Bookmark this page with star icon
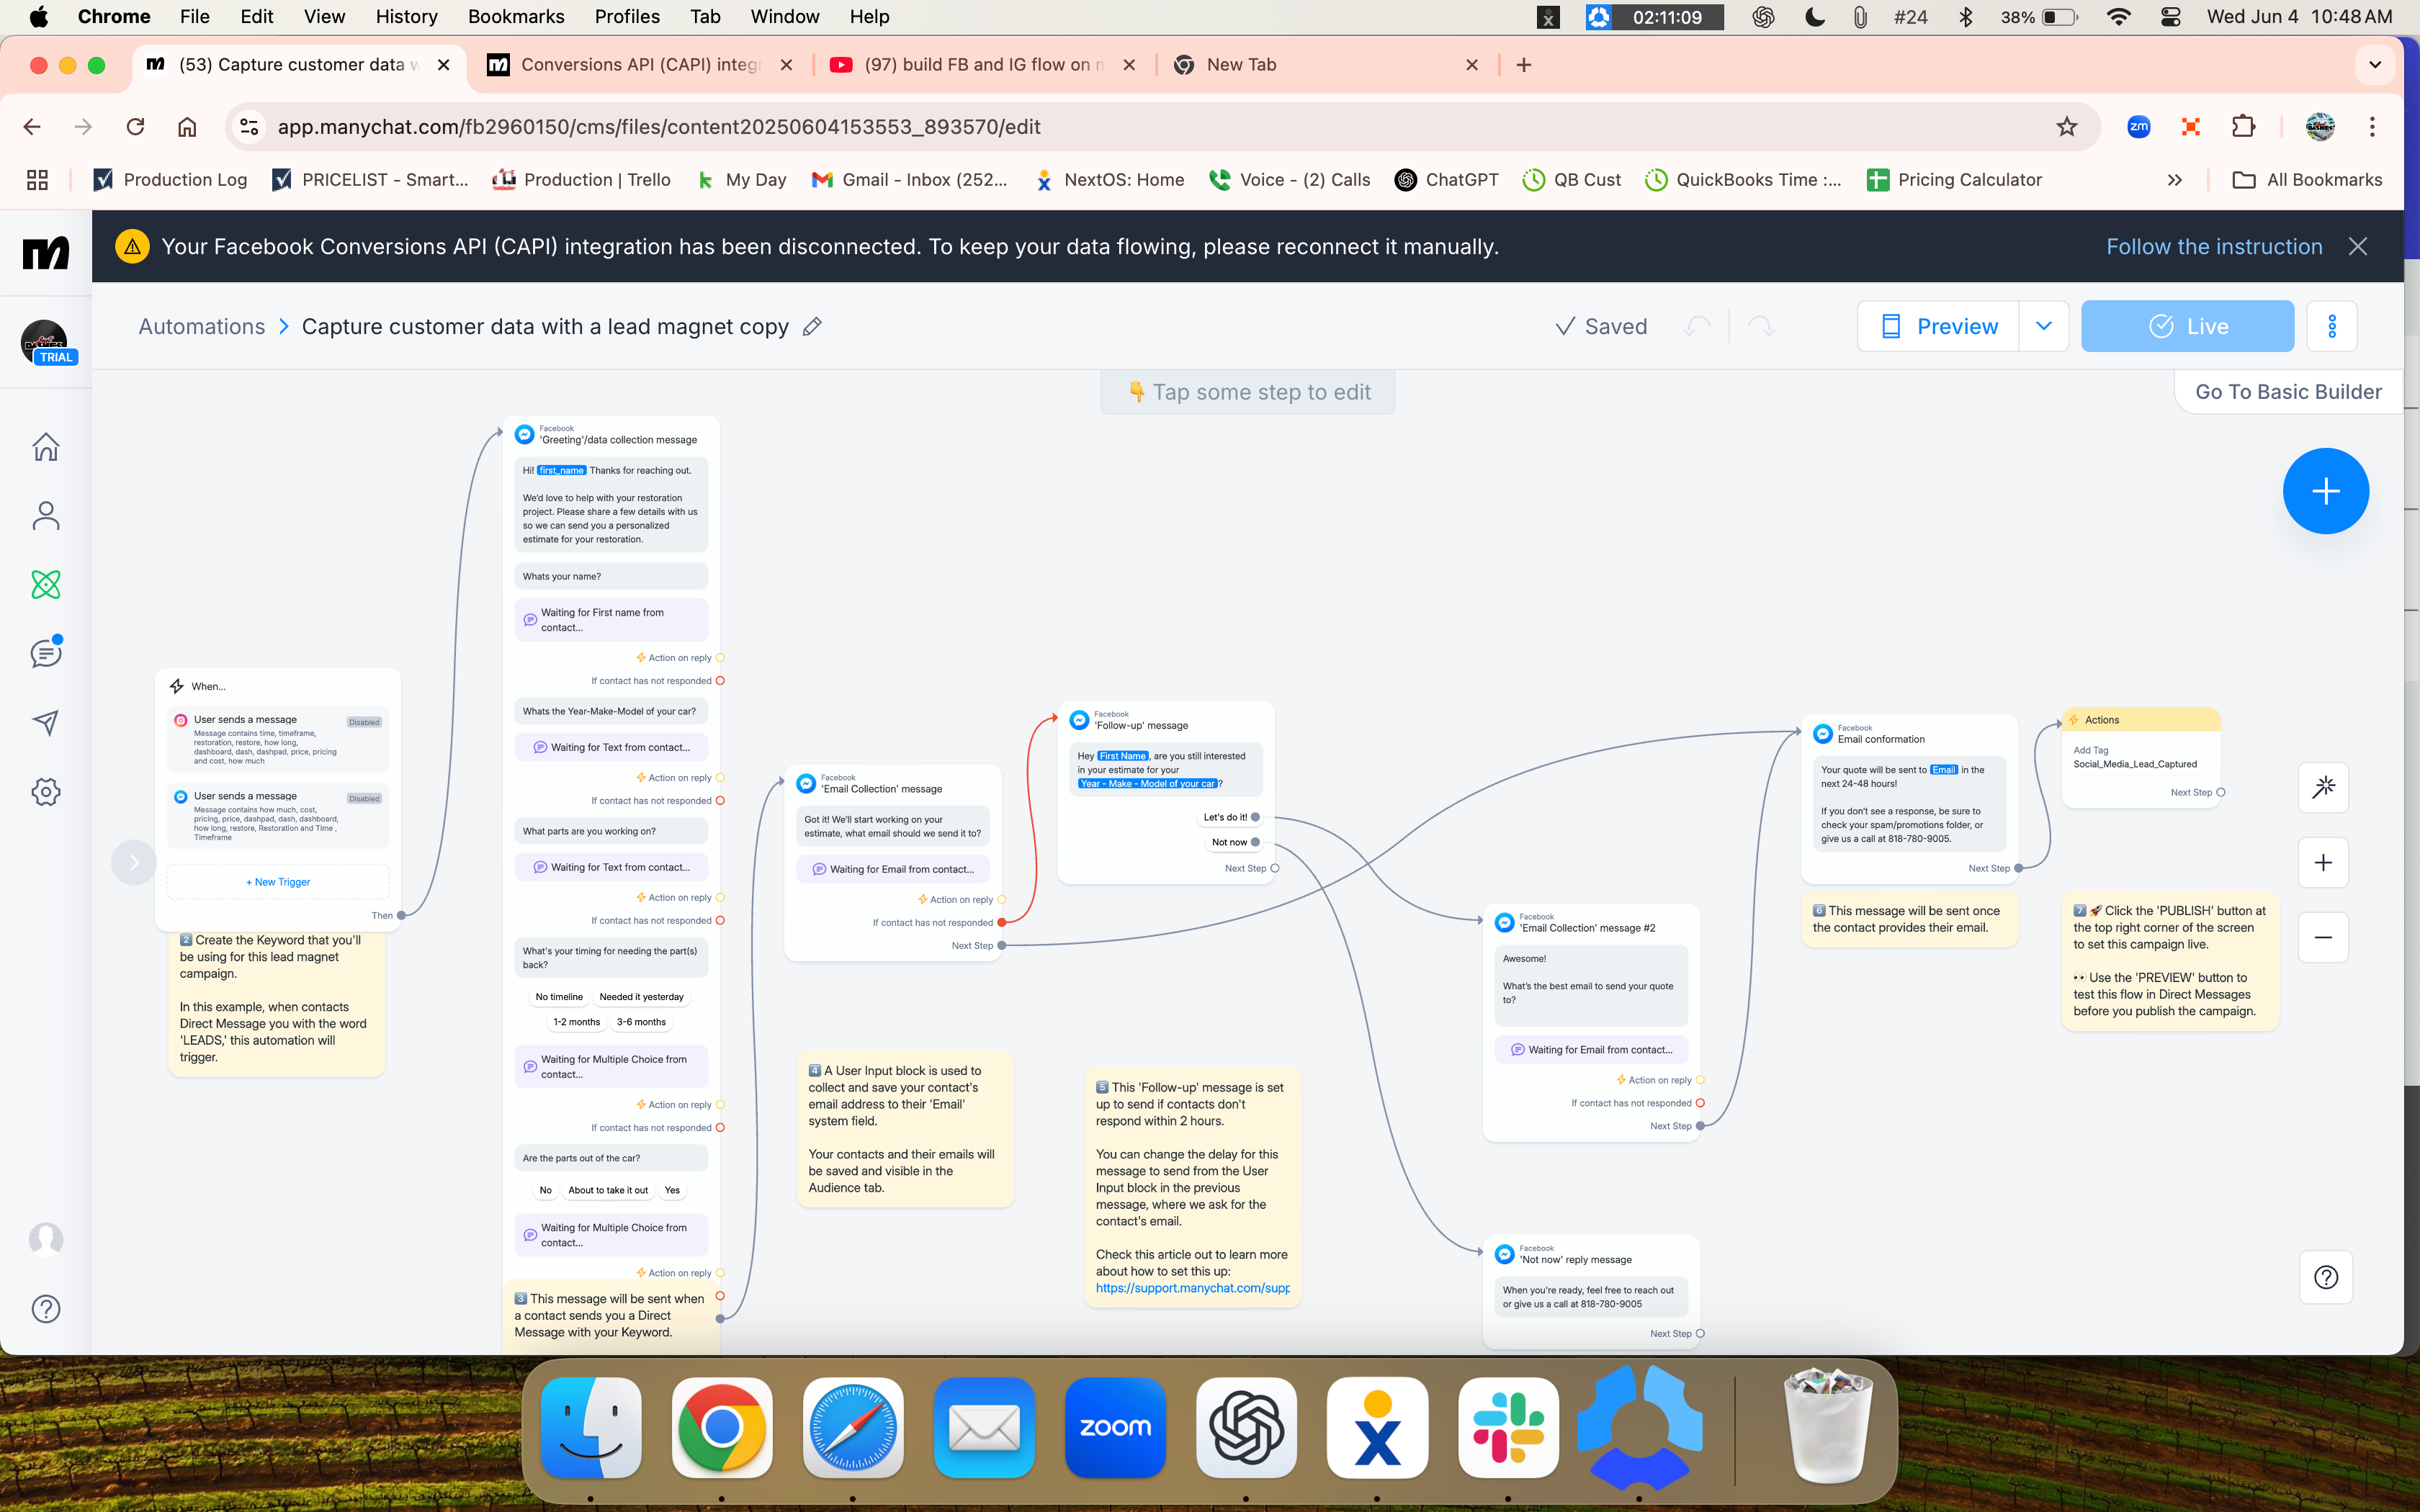The width and height of the screenshot is (2420, 1512). click(2066, 126)
